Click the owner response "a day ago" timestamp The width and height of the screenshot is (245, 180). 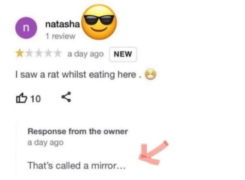coord(46,143)
